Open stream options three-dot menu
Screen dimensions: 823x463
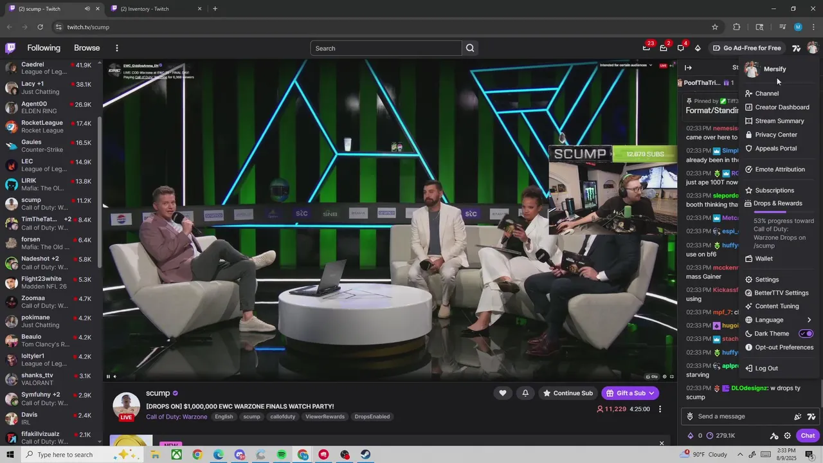pos(660,409)
